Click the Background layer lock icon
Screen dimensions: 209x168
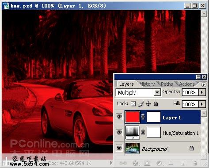point(191,148)
